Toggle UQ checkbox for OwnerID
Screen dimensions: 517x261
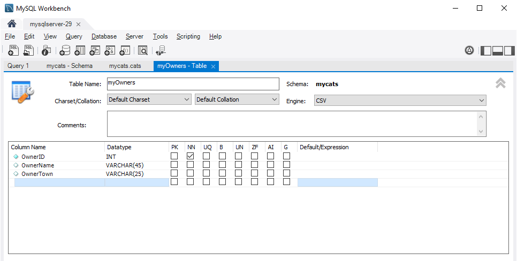pos(206,156)
